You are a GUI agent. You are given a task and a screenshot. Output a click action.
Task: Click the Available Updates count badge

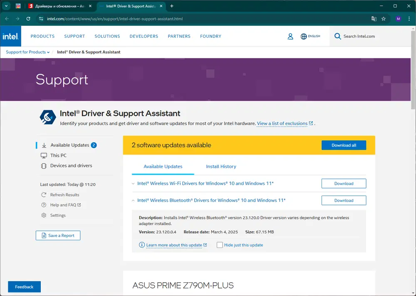(x=94, y=145)
